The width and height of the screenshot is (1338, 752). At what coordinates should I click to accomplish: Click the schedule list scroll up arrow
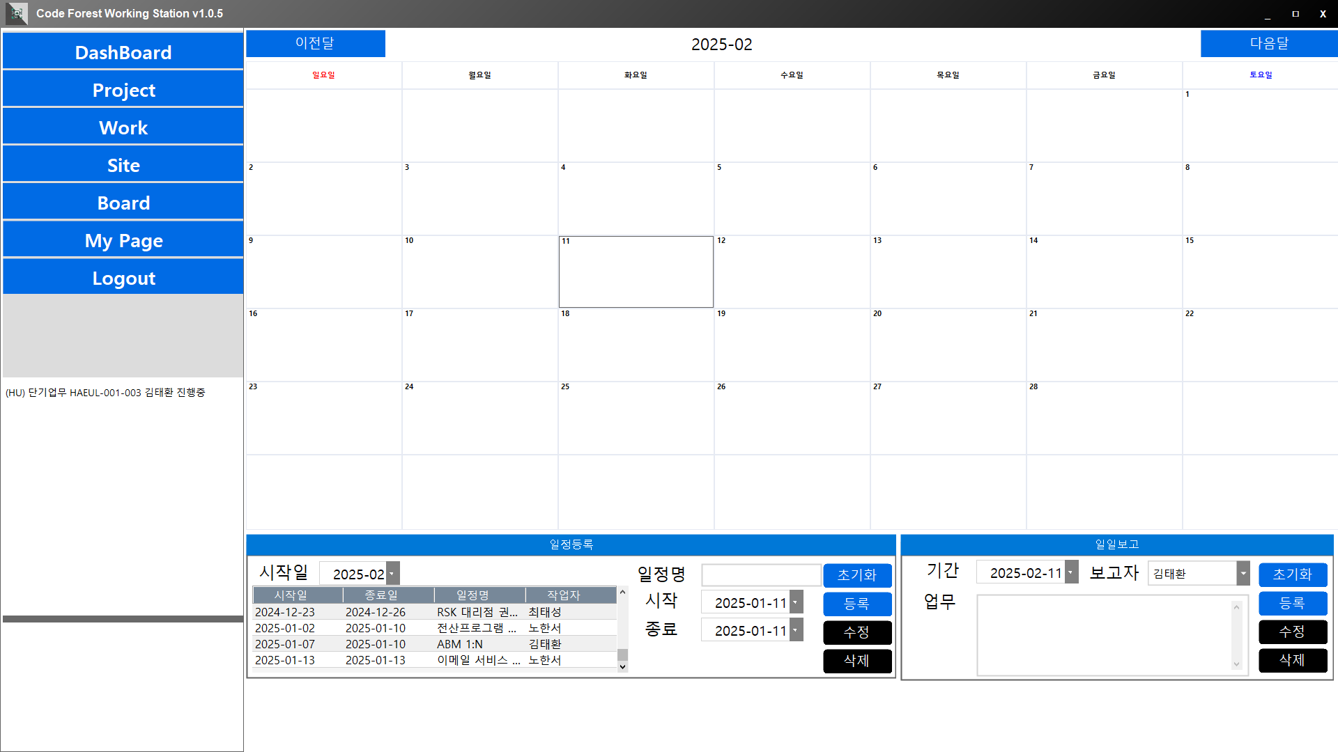pos(622,593)
